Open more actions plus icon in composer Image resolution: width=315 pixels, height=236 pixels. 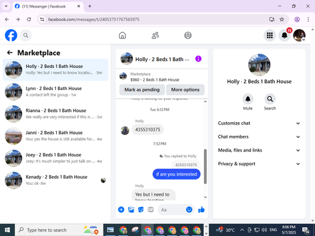tap(121, 210)
